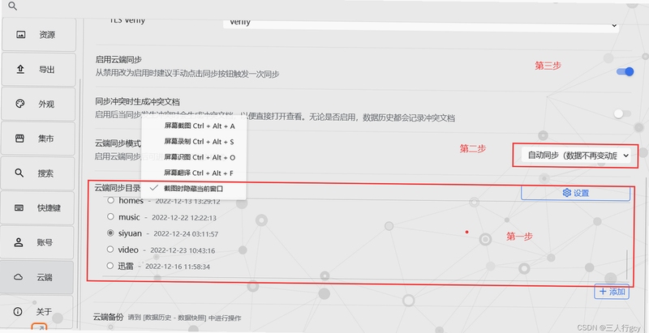Select the music sync directory radio

tap(110, 216)
